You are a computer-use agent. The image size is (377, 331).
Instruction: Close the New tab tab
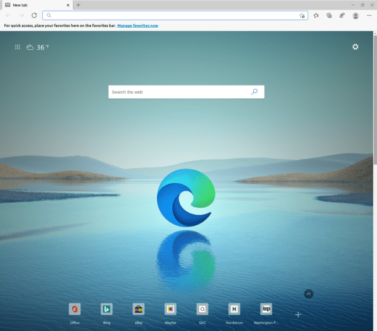point(68,5)
